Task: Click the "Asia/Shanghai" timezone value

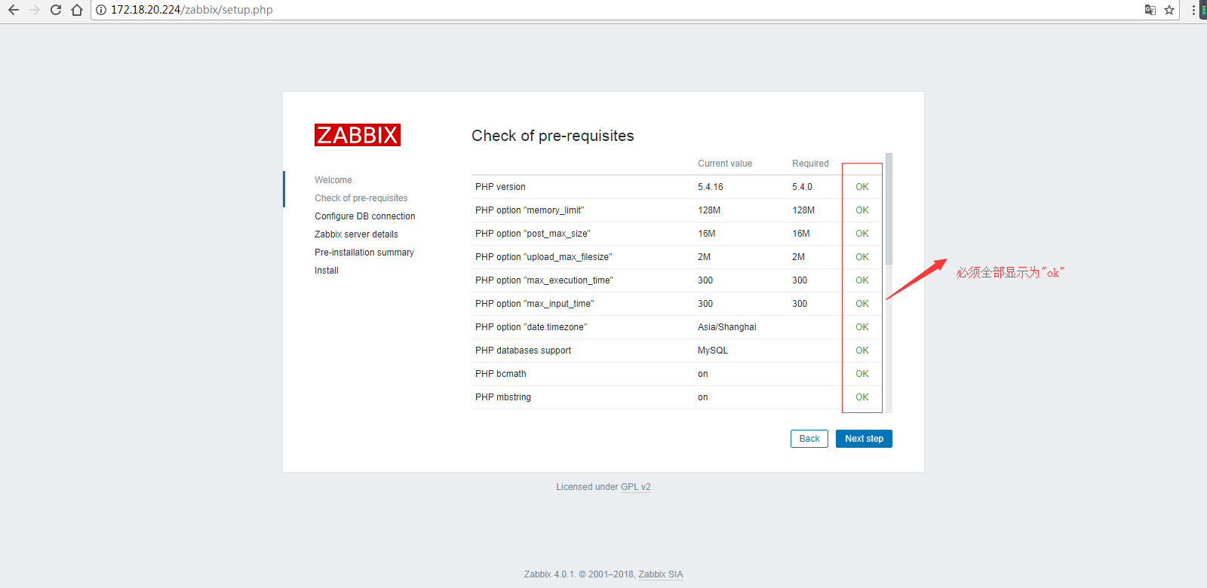Action: (x=727, y=327)
